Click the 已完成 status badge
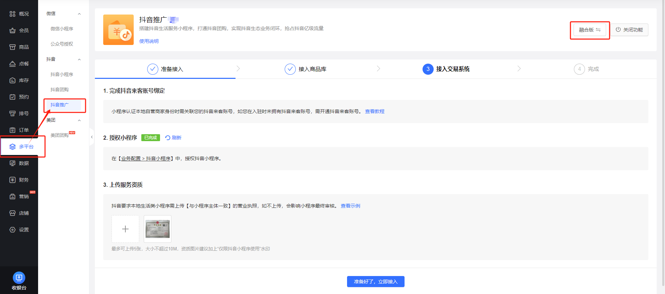Viewport: 665px width, 294px height. pos(151,138)
